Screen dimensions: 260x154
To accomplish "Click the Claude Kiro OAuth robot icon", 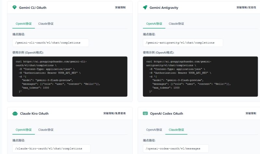I will coord(15,113).
